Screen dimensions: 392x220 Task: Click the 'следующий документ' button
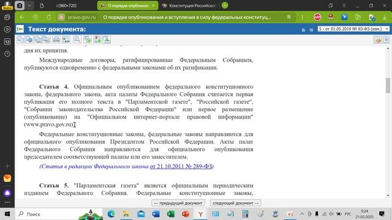tap(235, 203)
